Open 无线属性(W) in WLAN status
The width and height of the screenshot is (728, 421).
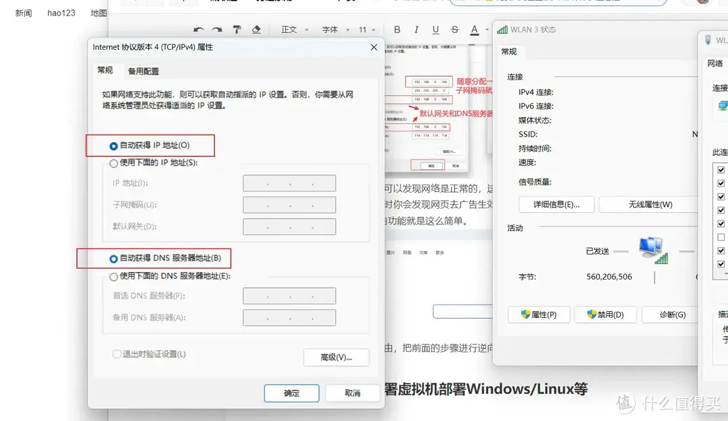pos(650,205)
